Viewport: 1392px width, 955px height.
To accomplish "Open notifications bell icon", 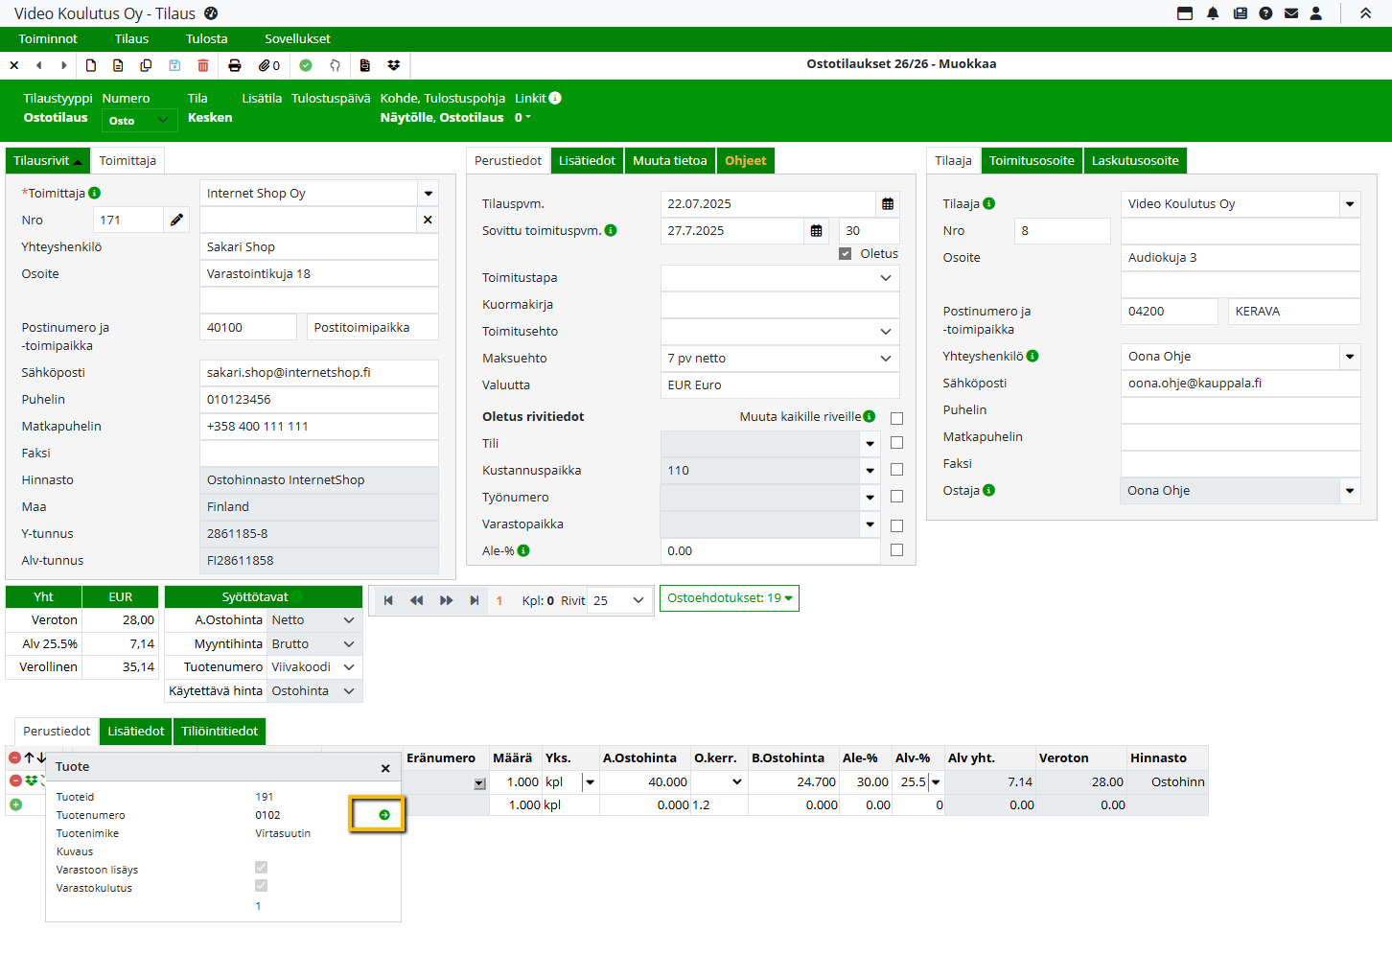I will (x=1213, y=13).
